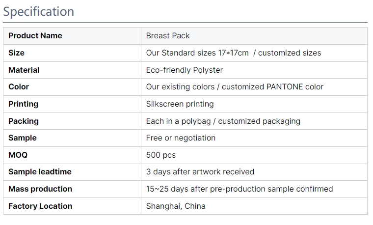Click the MOQ row label

tap(18, 155)
